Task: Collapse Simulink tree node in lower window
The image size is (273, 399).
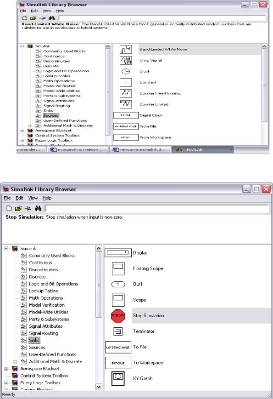Action: coord(6,248)
